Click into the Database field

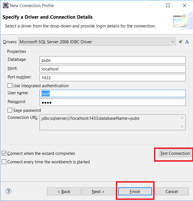click(x=112, y=60)
